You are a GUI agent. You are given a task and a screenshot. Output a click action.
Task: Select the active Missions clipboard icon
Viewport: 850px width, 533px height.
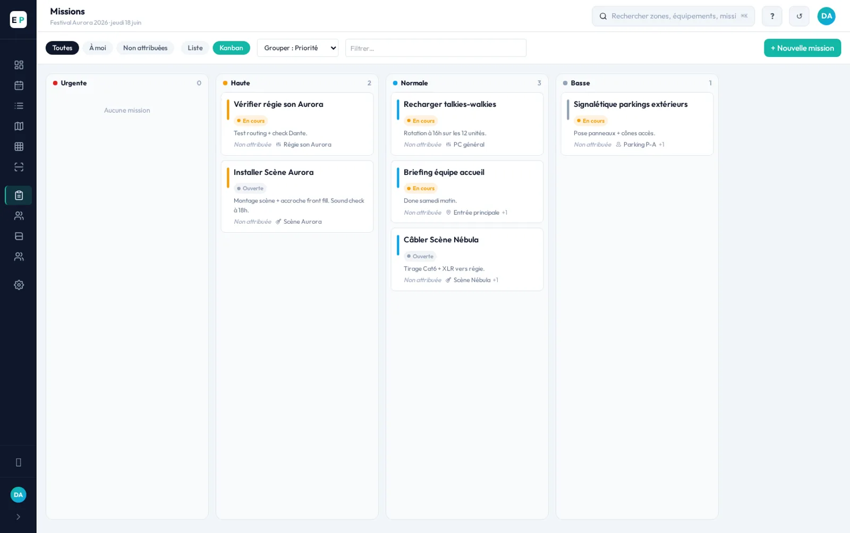[19, 196]
